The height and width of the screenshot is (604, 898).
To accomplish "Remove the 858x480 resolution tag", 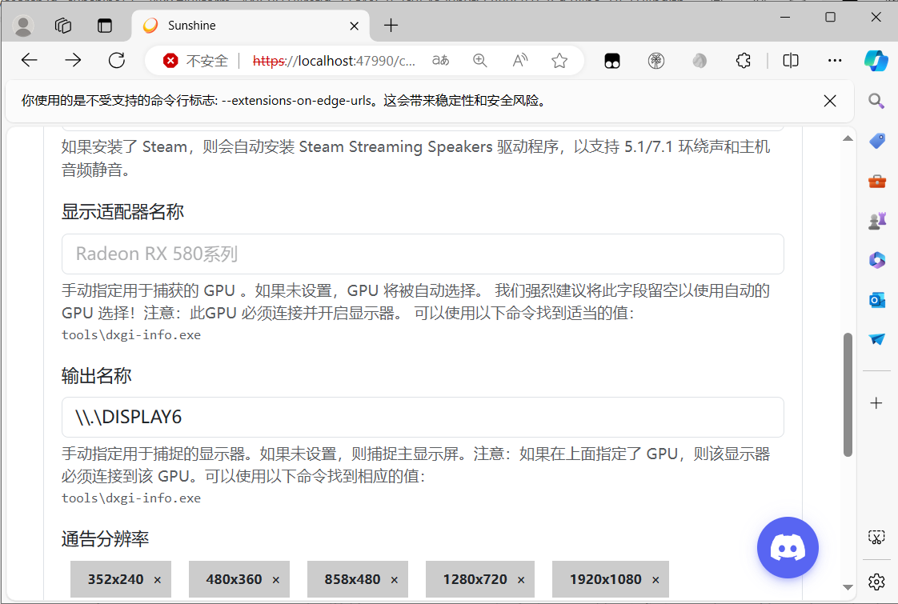I will (x=395, y=580).
